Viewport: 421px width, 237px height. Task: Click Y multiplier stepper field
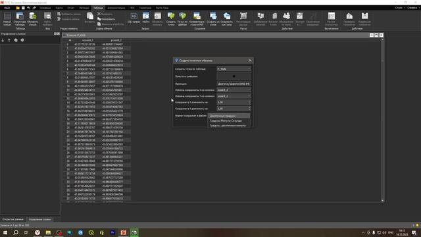coord(234,109)
